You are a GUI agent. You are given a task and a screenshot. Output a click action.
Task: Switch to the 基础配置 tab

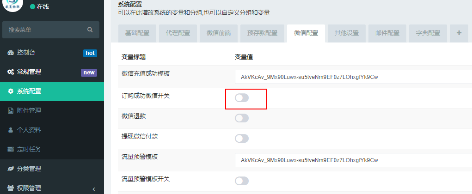[x=137, y=33]
